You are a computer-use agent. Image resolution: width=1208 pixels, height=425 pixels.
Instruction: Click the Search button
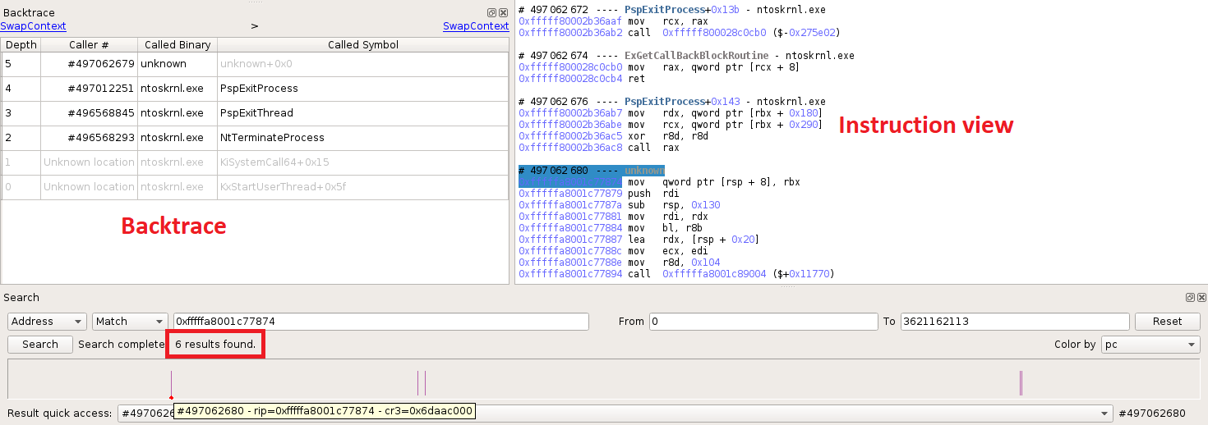(39, 345)
